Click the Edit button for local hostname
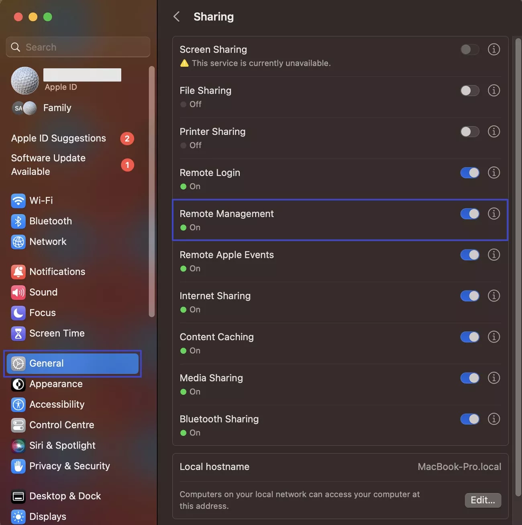Screen dimensions: 522x525 coord(483,500)
